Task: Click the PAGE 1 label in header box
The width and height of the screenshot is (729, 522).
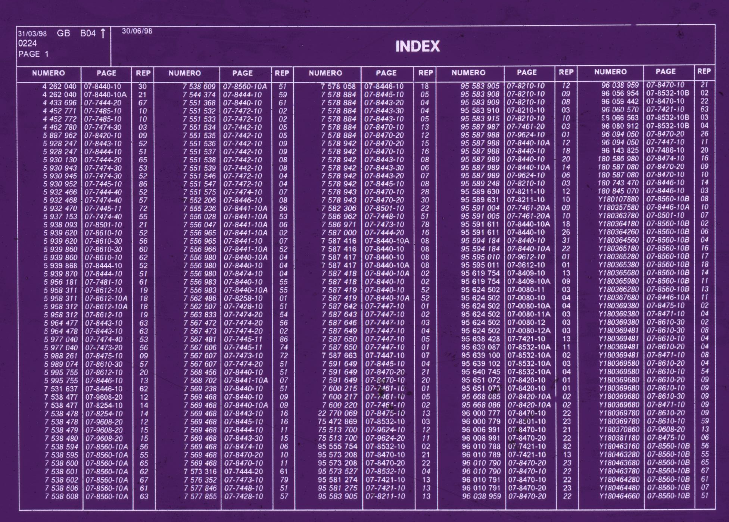Action: (34, 54)
